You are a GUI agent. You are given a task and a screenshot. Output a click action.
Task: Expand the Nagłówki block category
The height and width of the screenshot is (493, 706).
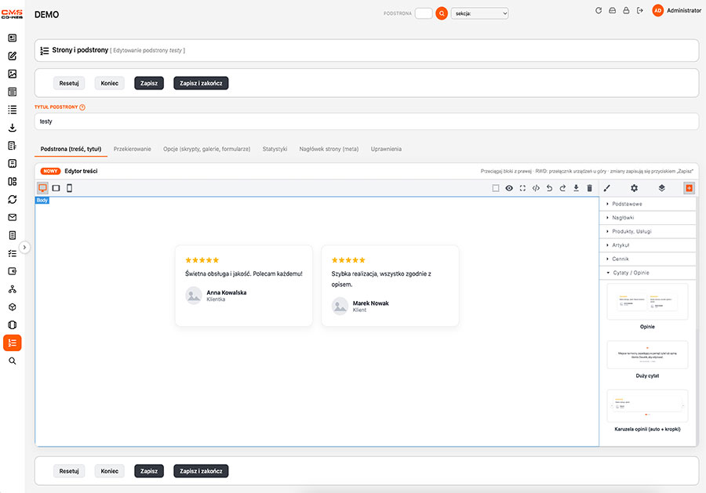[x=647, y=218]
